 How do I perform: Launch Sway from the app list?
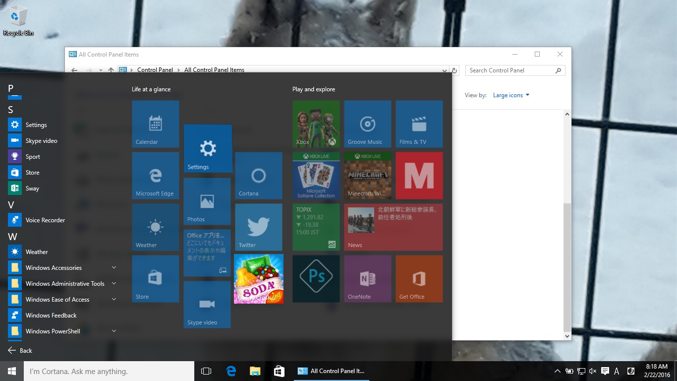coord(62,189)
